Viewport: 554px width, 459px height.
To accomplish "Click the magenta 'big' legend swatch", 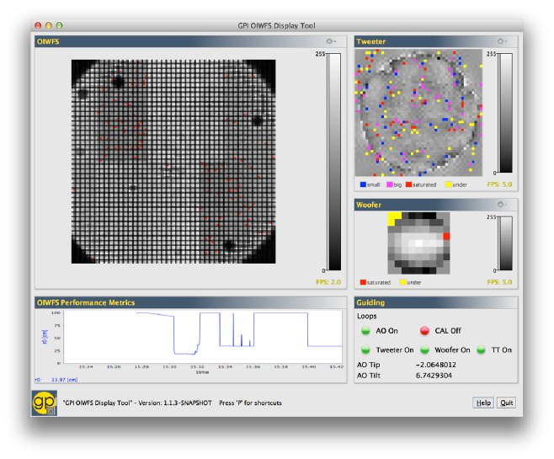I will coord(388,184).
